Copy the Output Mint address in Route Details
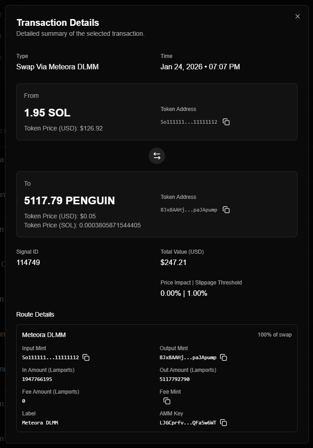The image size is (313, 448). coord(223,357)
